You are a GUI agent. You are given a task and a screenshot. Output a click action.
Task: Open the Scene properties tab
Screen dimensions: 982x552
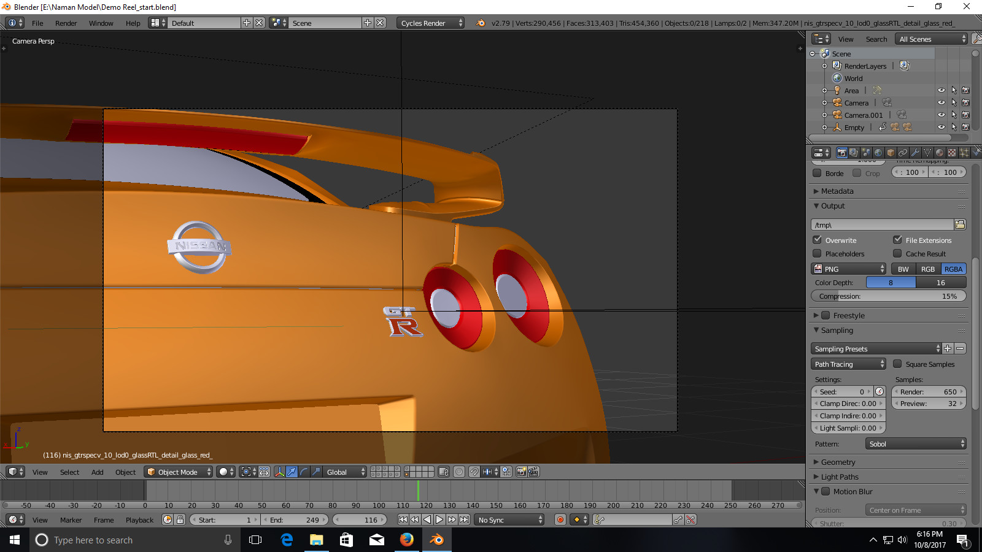click(866, 153)
